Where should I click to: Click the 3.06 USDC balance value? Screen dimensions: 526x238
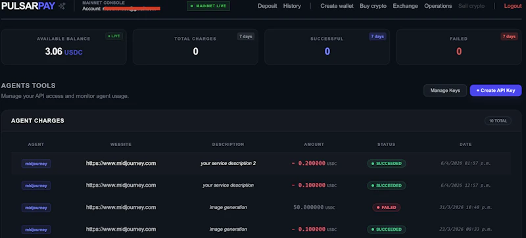64,52
